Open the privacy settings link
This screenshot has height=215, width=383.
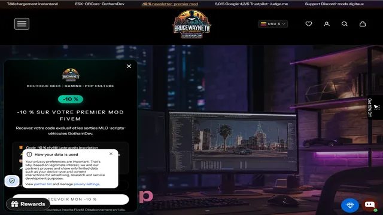(86, 184)
